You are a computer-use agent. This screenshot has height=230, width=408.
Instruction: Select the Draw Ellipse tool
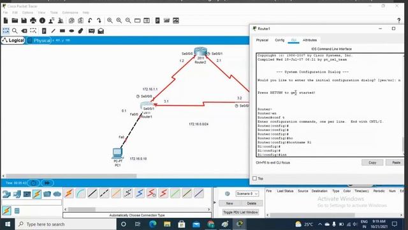pos(71,31)
